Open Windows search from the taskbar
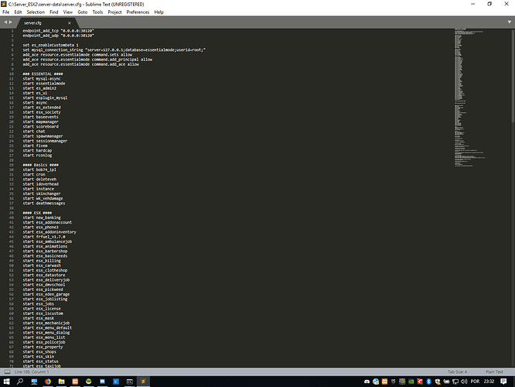 coord(20,382)
